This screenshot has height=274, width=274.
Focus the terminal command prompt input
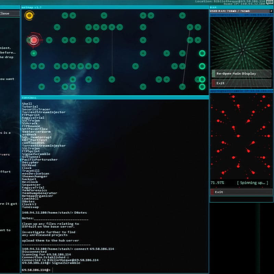[130, 270]
